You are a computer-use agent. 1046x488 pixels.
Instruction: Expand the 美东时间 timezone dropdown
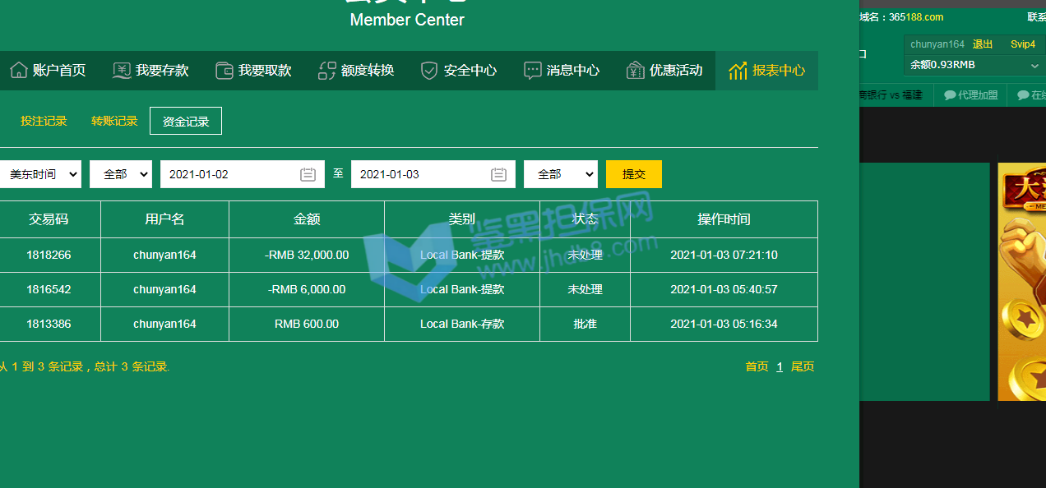(40, 174)
